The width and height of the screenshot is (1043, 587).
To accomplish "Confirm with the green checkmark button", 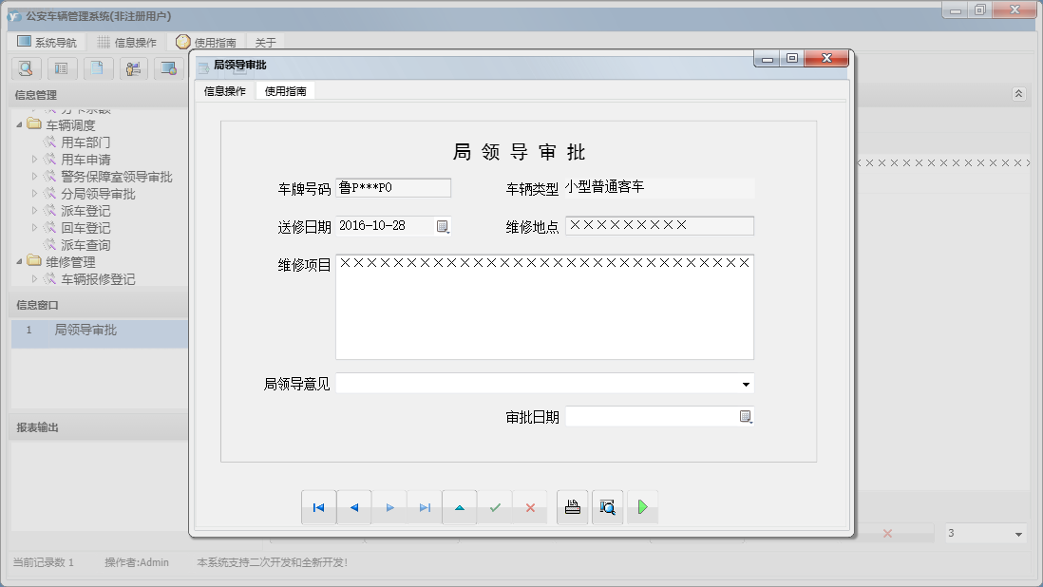I will tap(495, 507).
